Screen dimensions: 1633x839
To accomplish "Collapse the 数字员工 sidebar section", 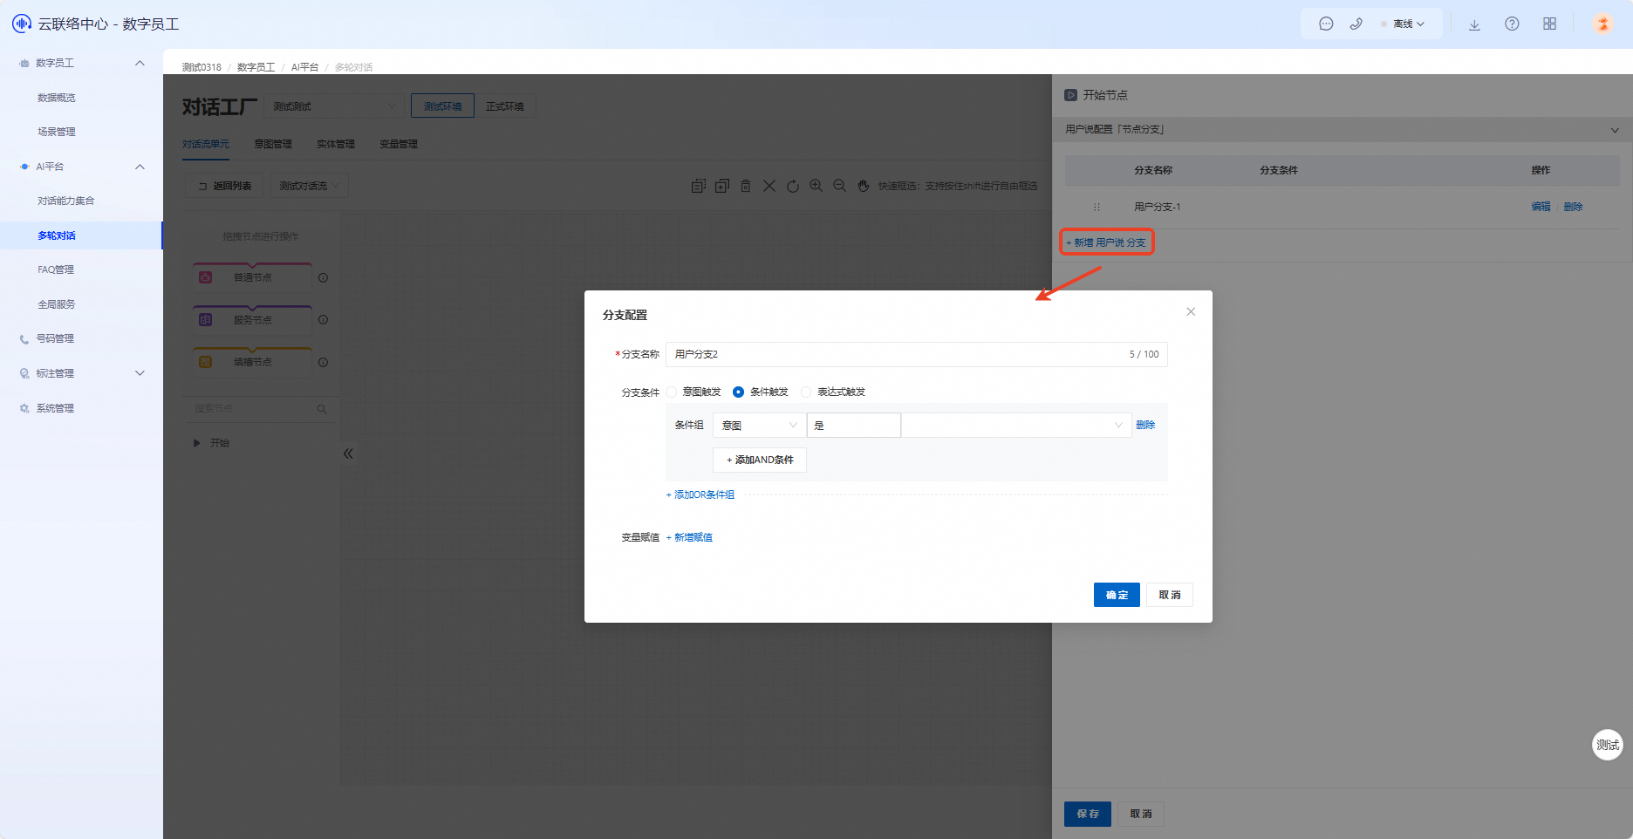I will [140, 63].
